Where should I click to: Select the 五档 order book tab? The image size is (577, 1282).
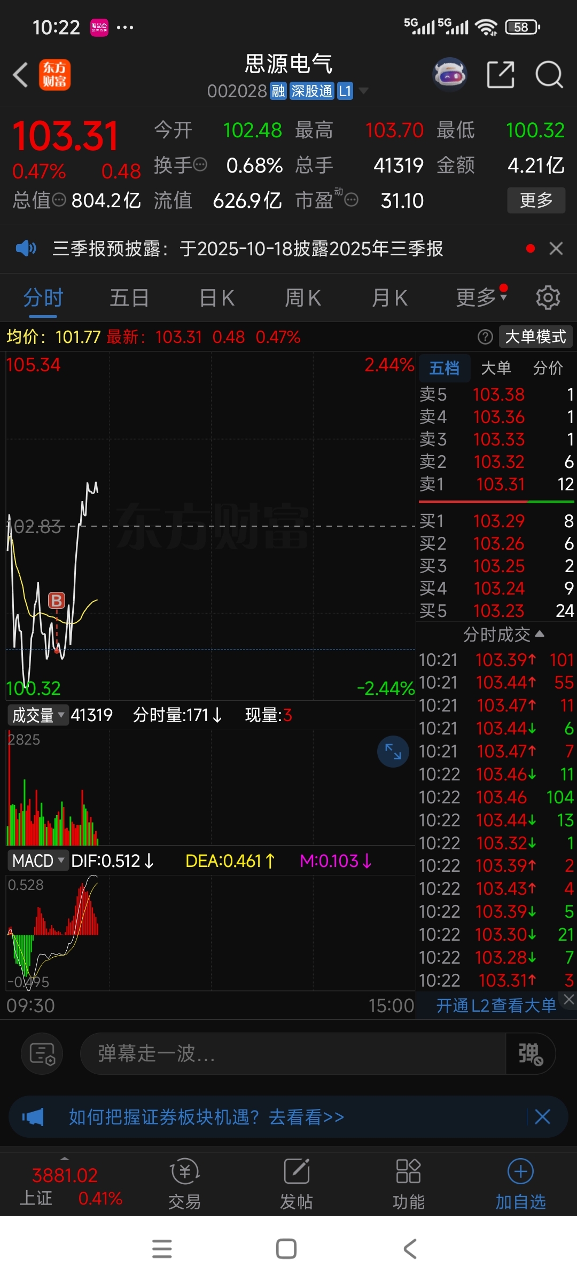pyautogui.click(x=444, y=368)
